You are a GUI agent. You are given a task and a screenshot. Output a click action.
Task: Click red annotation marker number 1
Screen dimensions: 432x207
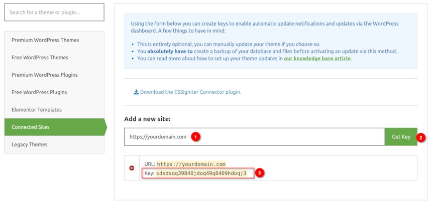[195, 137]
